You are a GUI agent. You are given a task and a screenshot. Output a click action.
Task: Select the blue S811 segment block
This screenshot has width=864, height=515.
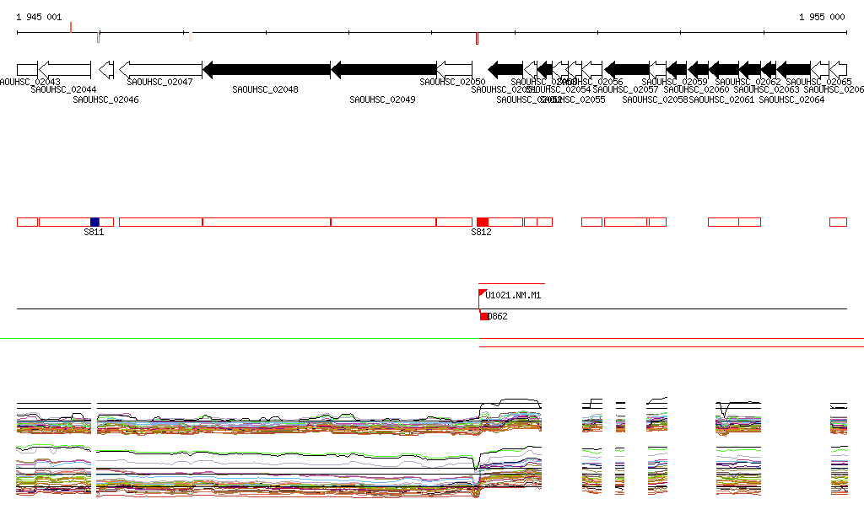[94, 223]
